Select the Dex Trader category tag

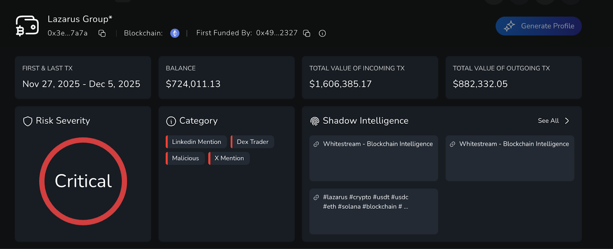(x=252, y=142)
